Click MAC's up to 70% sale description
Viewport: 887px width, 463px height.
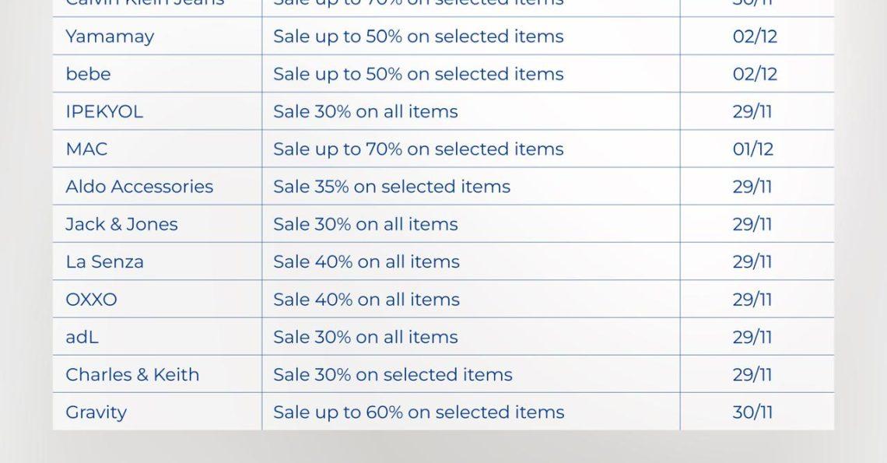(x=418, y=149)
